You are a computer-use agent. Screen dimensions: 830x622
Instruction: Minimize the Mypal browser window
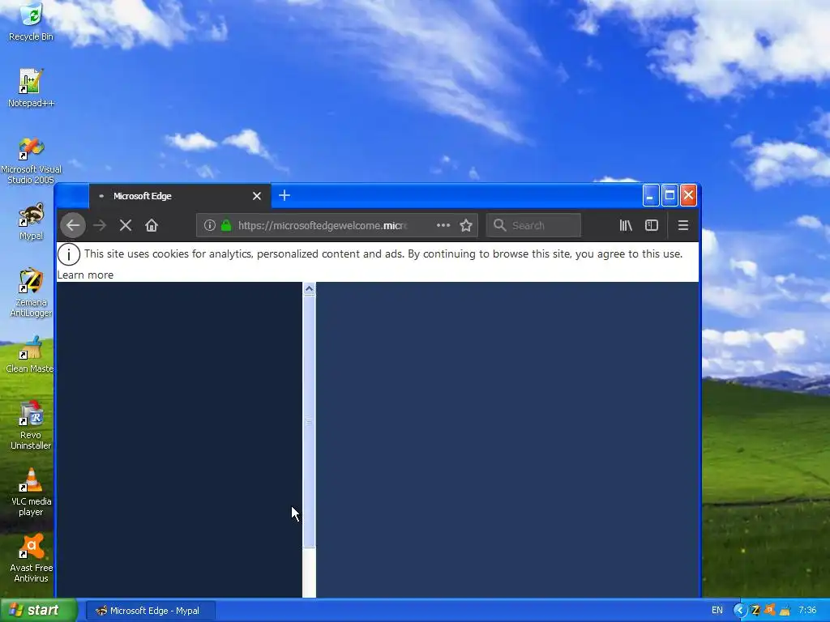(651, 196)
